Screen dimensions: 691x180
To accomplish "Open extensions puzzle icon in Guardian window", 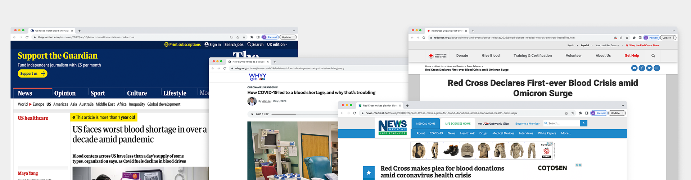I will (x=252, y=37).
